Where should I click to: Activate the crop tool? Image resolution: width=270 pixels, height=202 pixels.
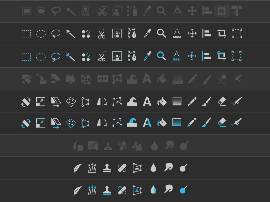(221, 34)
